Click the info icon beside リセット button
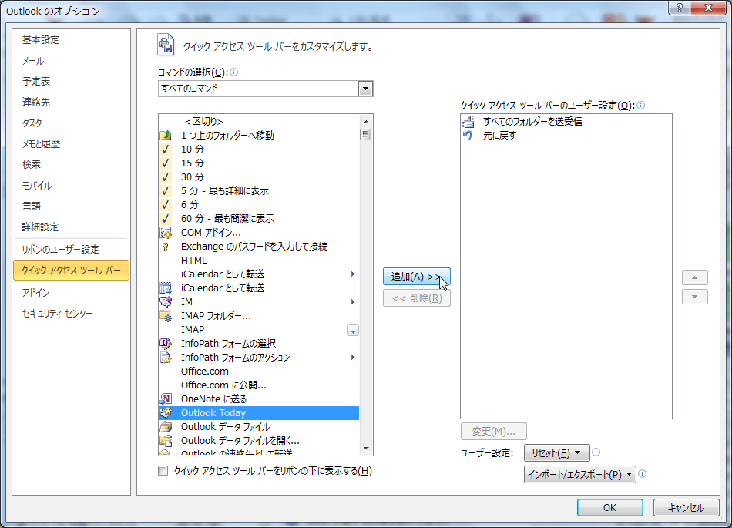This screenshot has width=732, height=528. (x=596, y=452)
